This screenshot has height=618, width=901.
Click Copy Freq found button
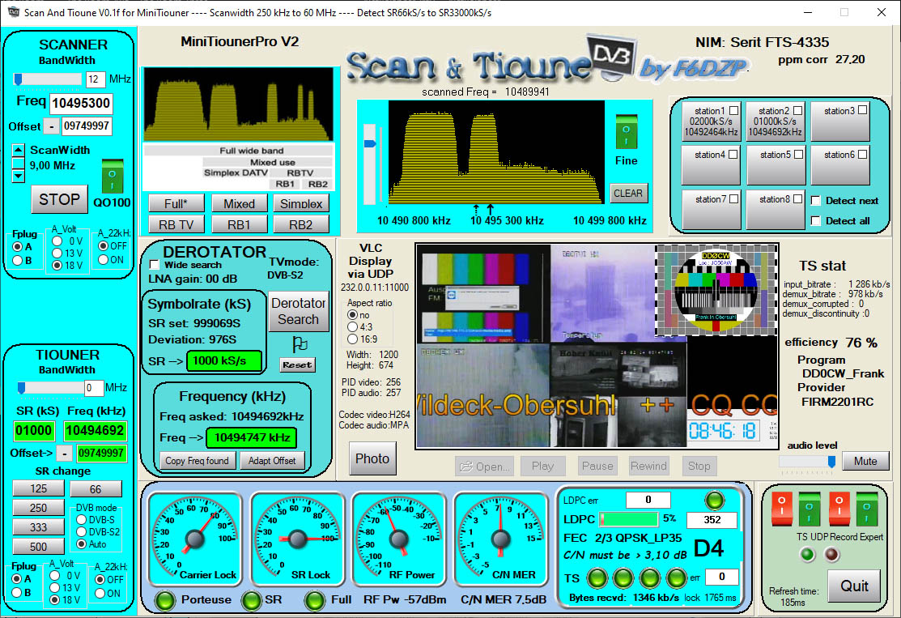point(197,461)
